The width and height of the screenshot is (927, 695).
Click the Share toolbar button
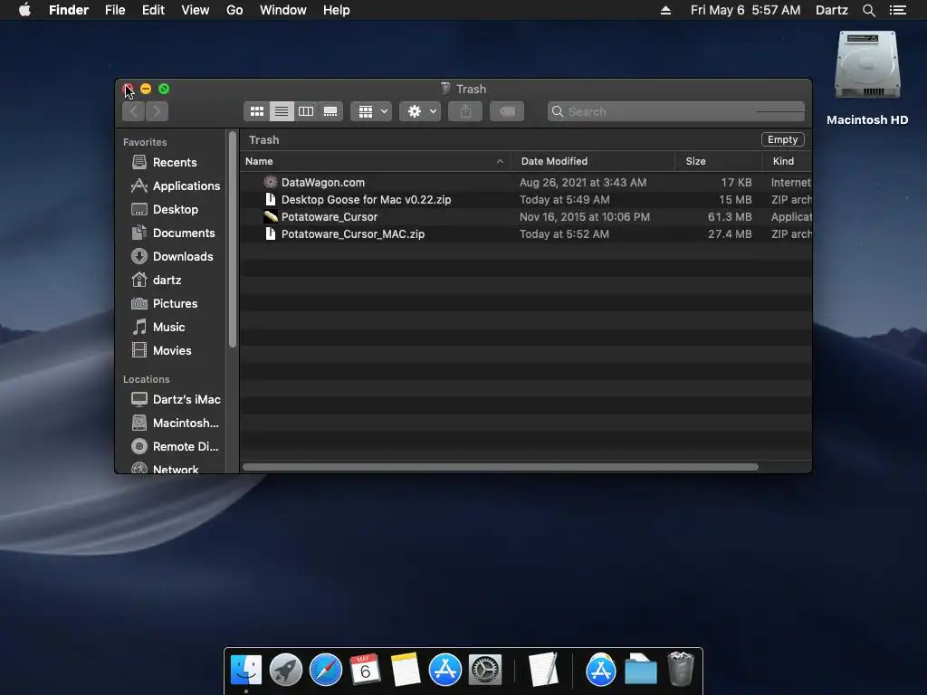pos(465,111)
